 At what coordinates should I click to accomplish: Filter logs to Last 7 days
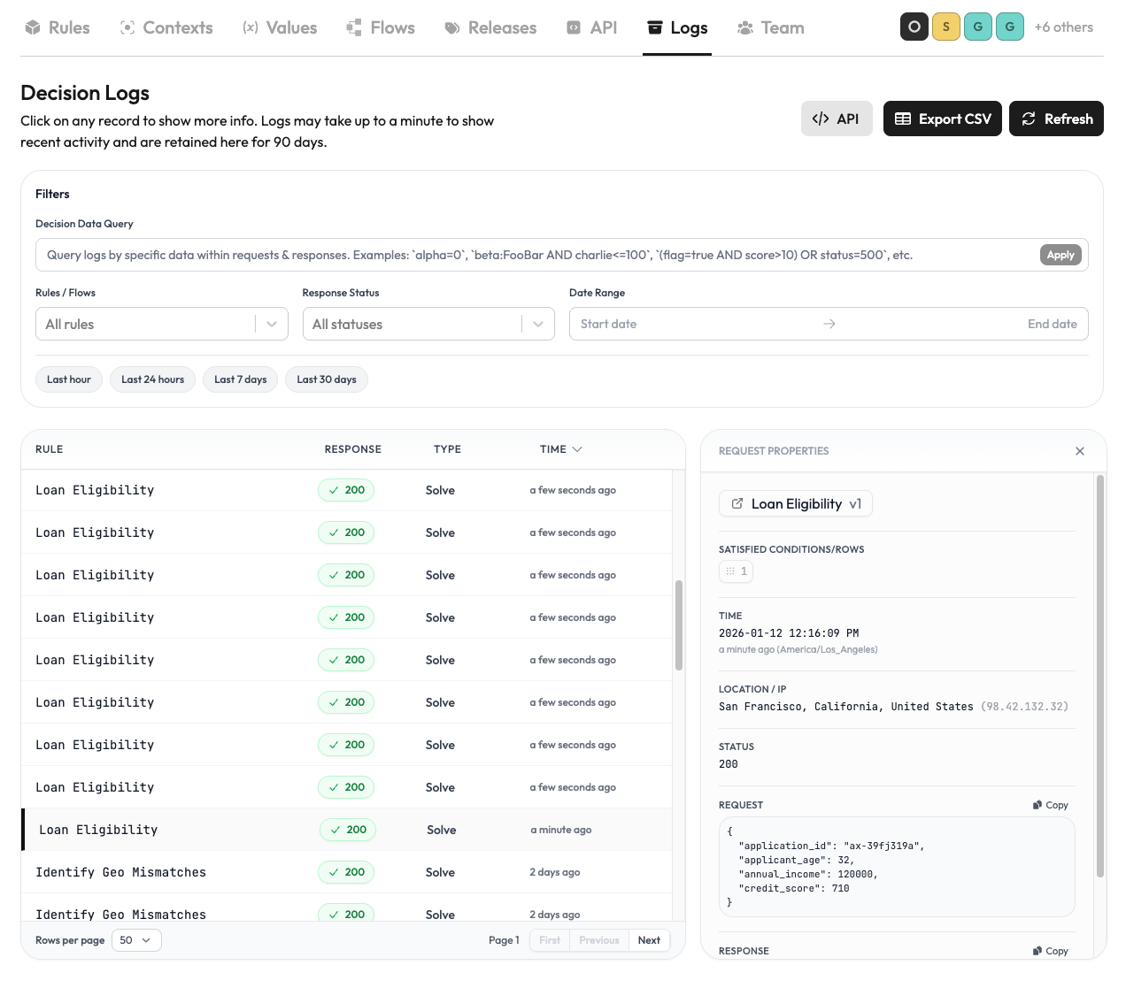240,379
